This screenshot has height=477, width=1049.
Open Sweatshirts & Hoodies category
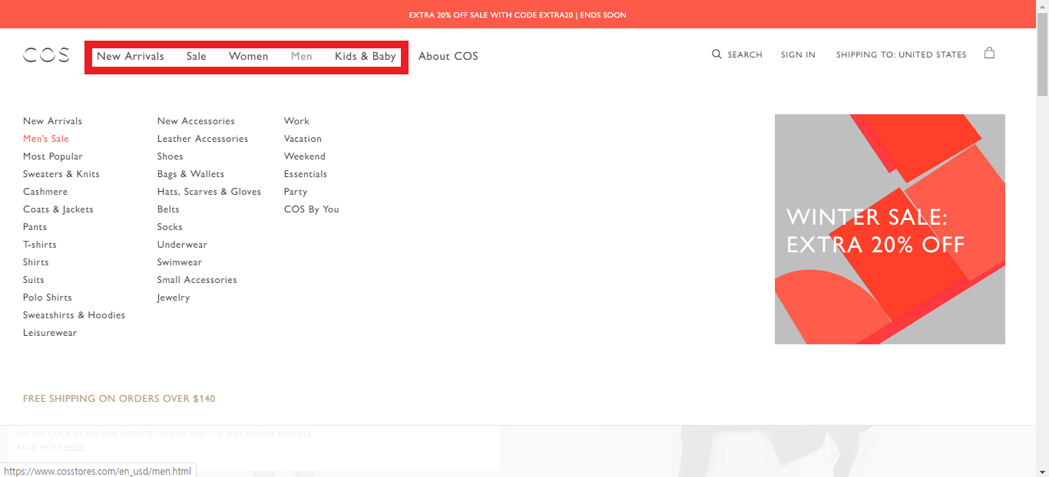pyautogui.click(x=74, y=315)
